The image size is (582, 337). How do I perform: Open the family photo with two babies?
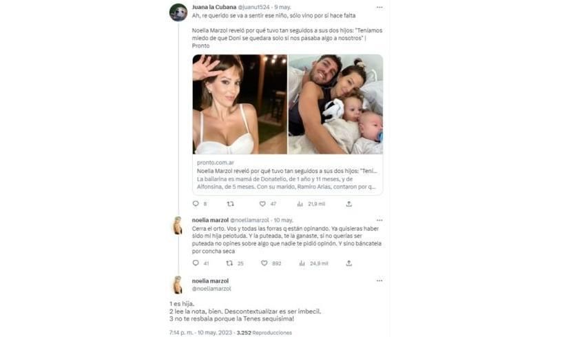335,104
